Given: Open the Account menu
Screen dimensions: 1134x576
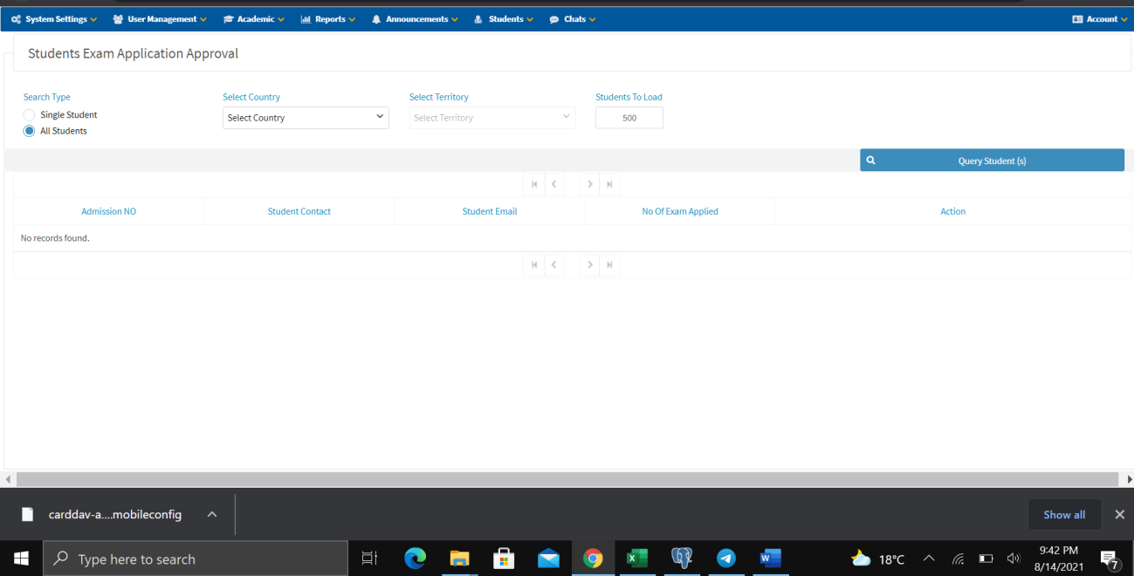Looking at the screenshot, I should click(1100, 19).
